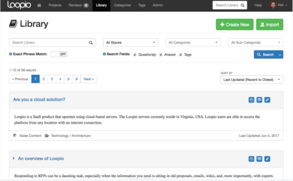Click the pencil edit icon for Loopio overview

267,159
